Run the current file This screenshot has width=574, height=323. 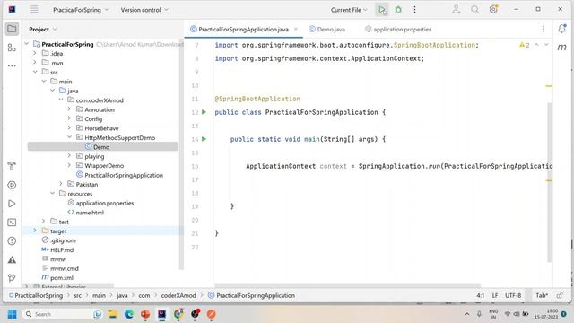point(382,10)
